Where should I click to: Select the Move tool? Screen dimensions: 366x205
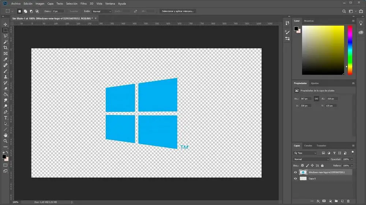pos(5,24)
